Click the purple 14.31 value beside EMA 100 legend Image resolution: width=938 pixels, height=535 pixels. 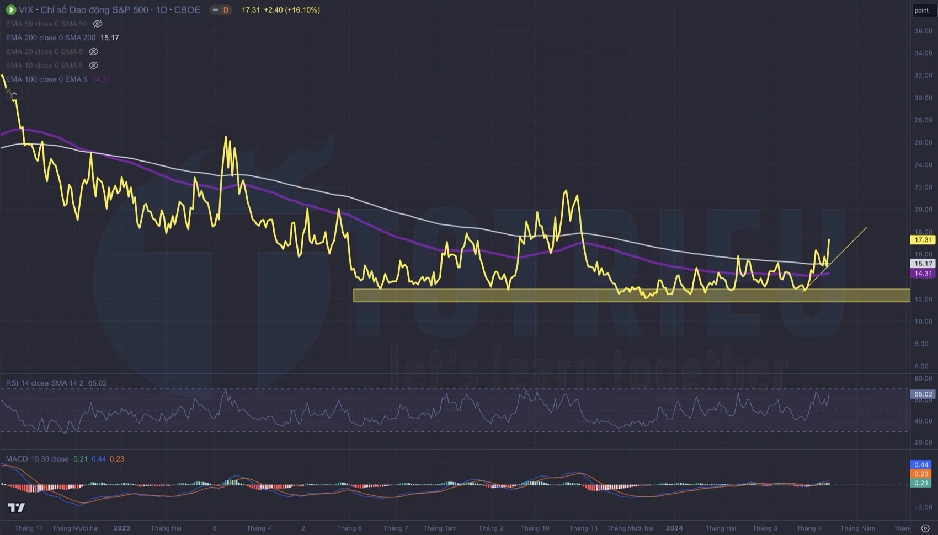click(x=102, y=79)
